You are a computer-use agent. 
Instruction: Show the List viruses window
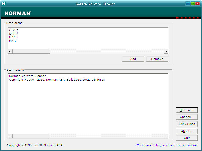click(187, 124)
